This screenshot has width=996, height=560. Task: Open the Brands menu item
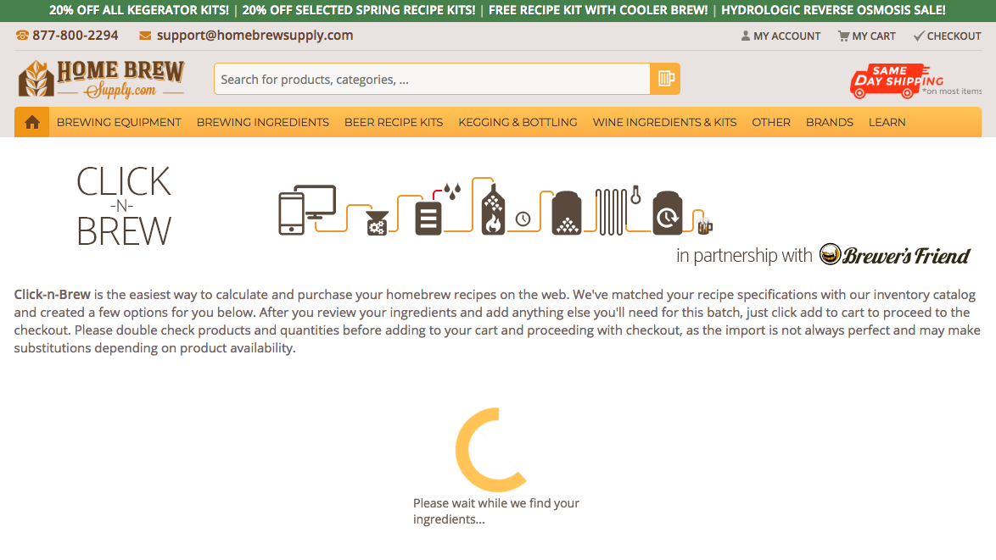pos(830,122)
